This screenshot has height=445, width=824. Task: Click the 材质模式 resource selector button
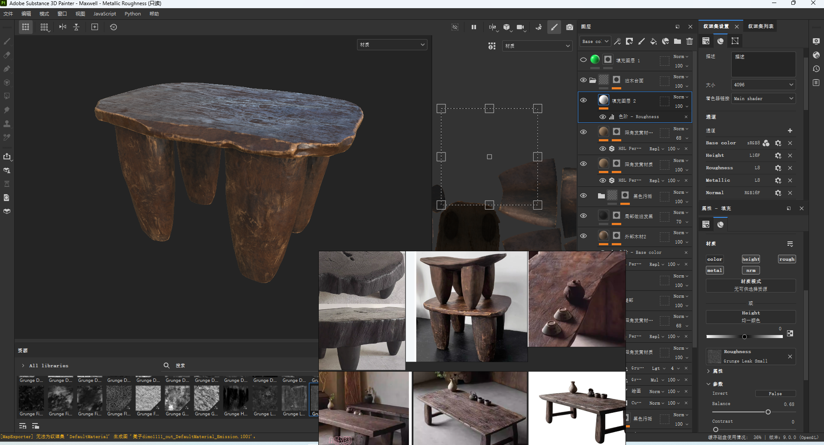[x=751, y=285]
